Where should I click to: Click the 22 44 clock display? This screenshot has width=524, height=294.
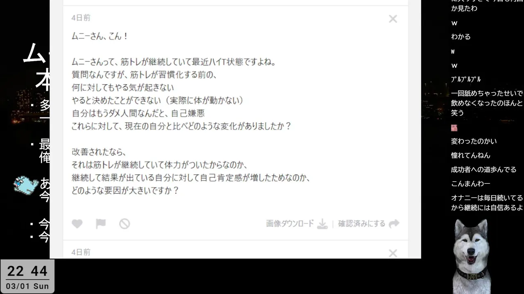point(27,271)
